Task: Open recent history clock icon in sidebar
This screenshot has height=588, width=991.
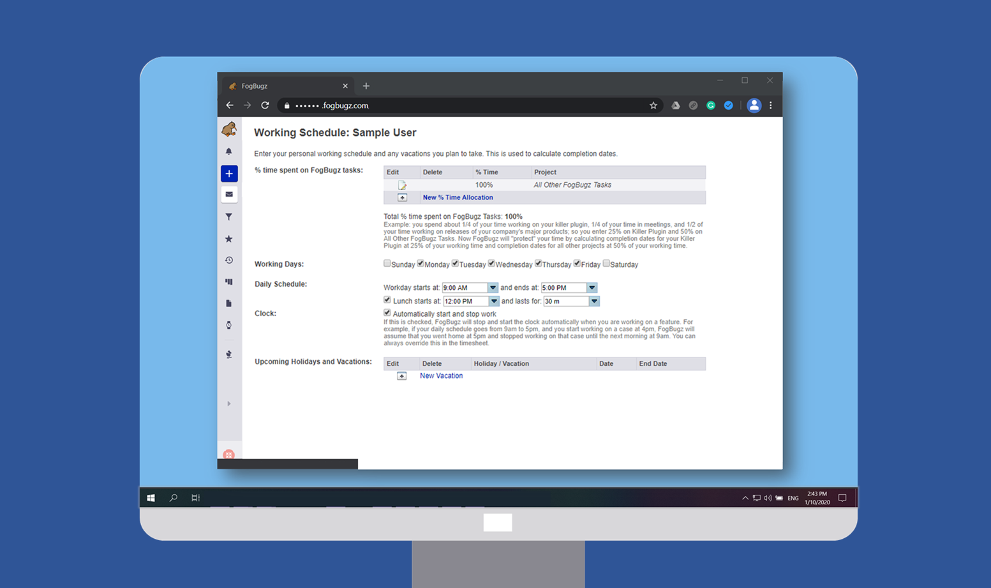Action: [x=229, y=260]
